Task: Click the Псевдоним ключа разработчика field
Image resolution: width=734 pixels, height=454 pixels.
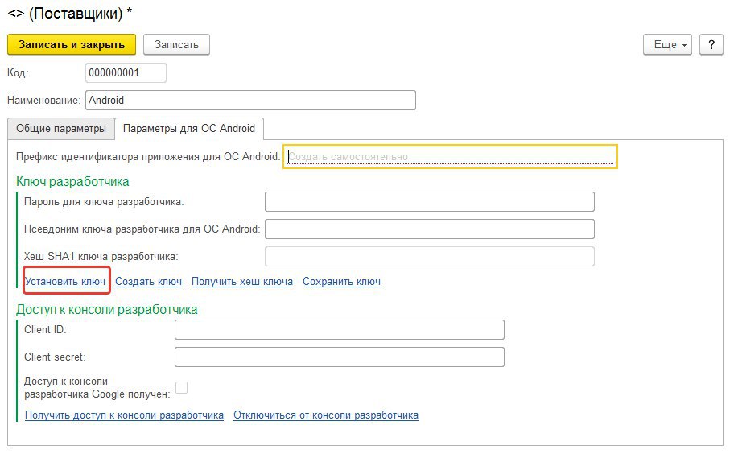Action: pyautogui.click(x=430, y=229)
